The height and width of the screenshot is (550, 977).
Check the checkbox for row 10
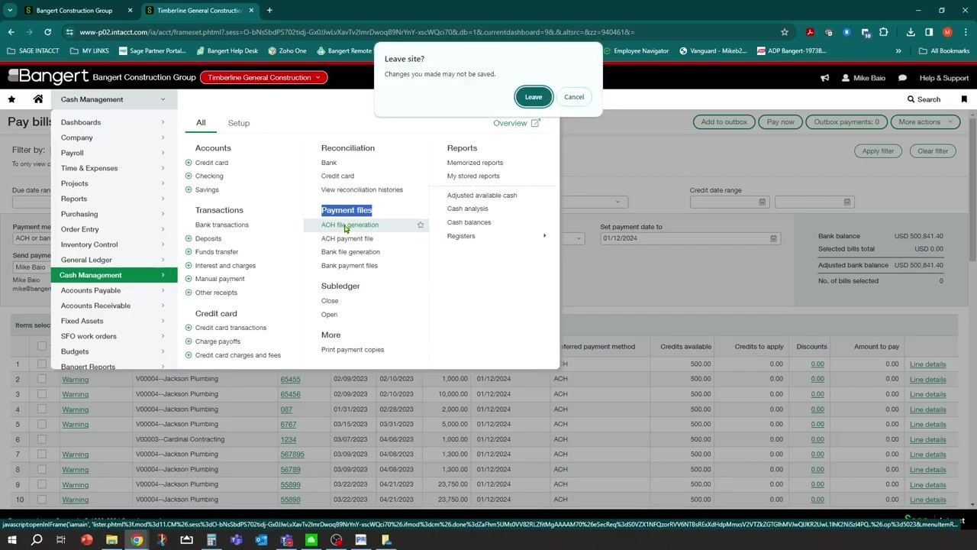[42, 500]
